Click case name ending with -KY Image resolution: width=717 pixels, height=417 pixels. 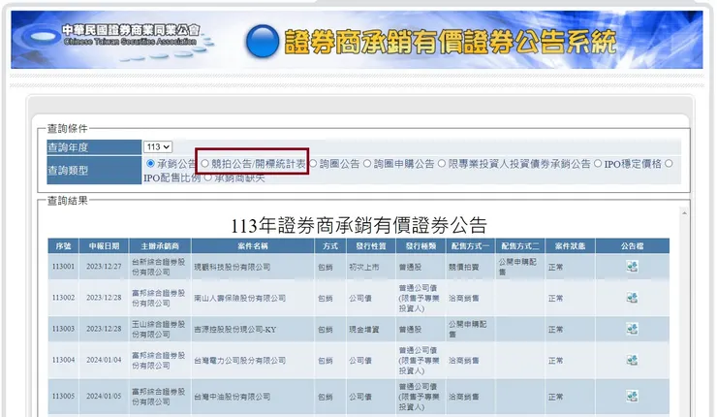(x=235, y=329)
